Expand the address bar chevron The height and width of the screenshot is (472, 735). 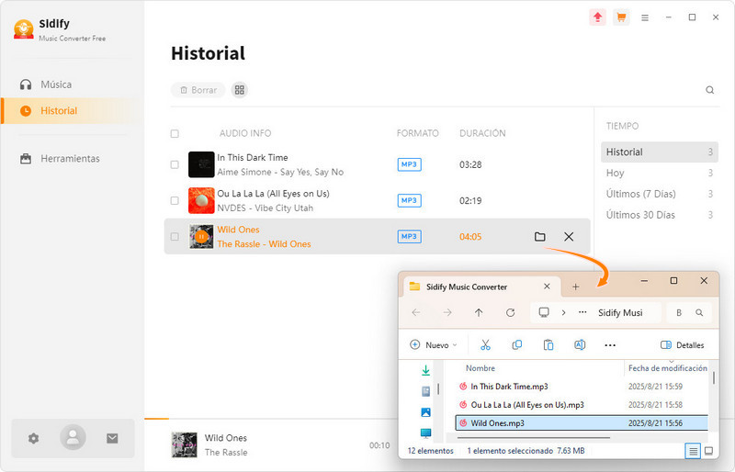point(563,312)
